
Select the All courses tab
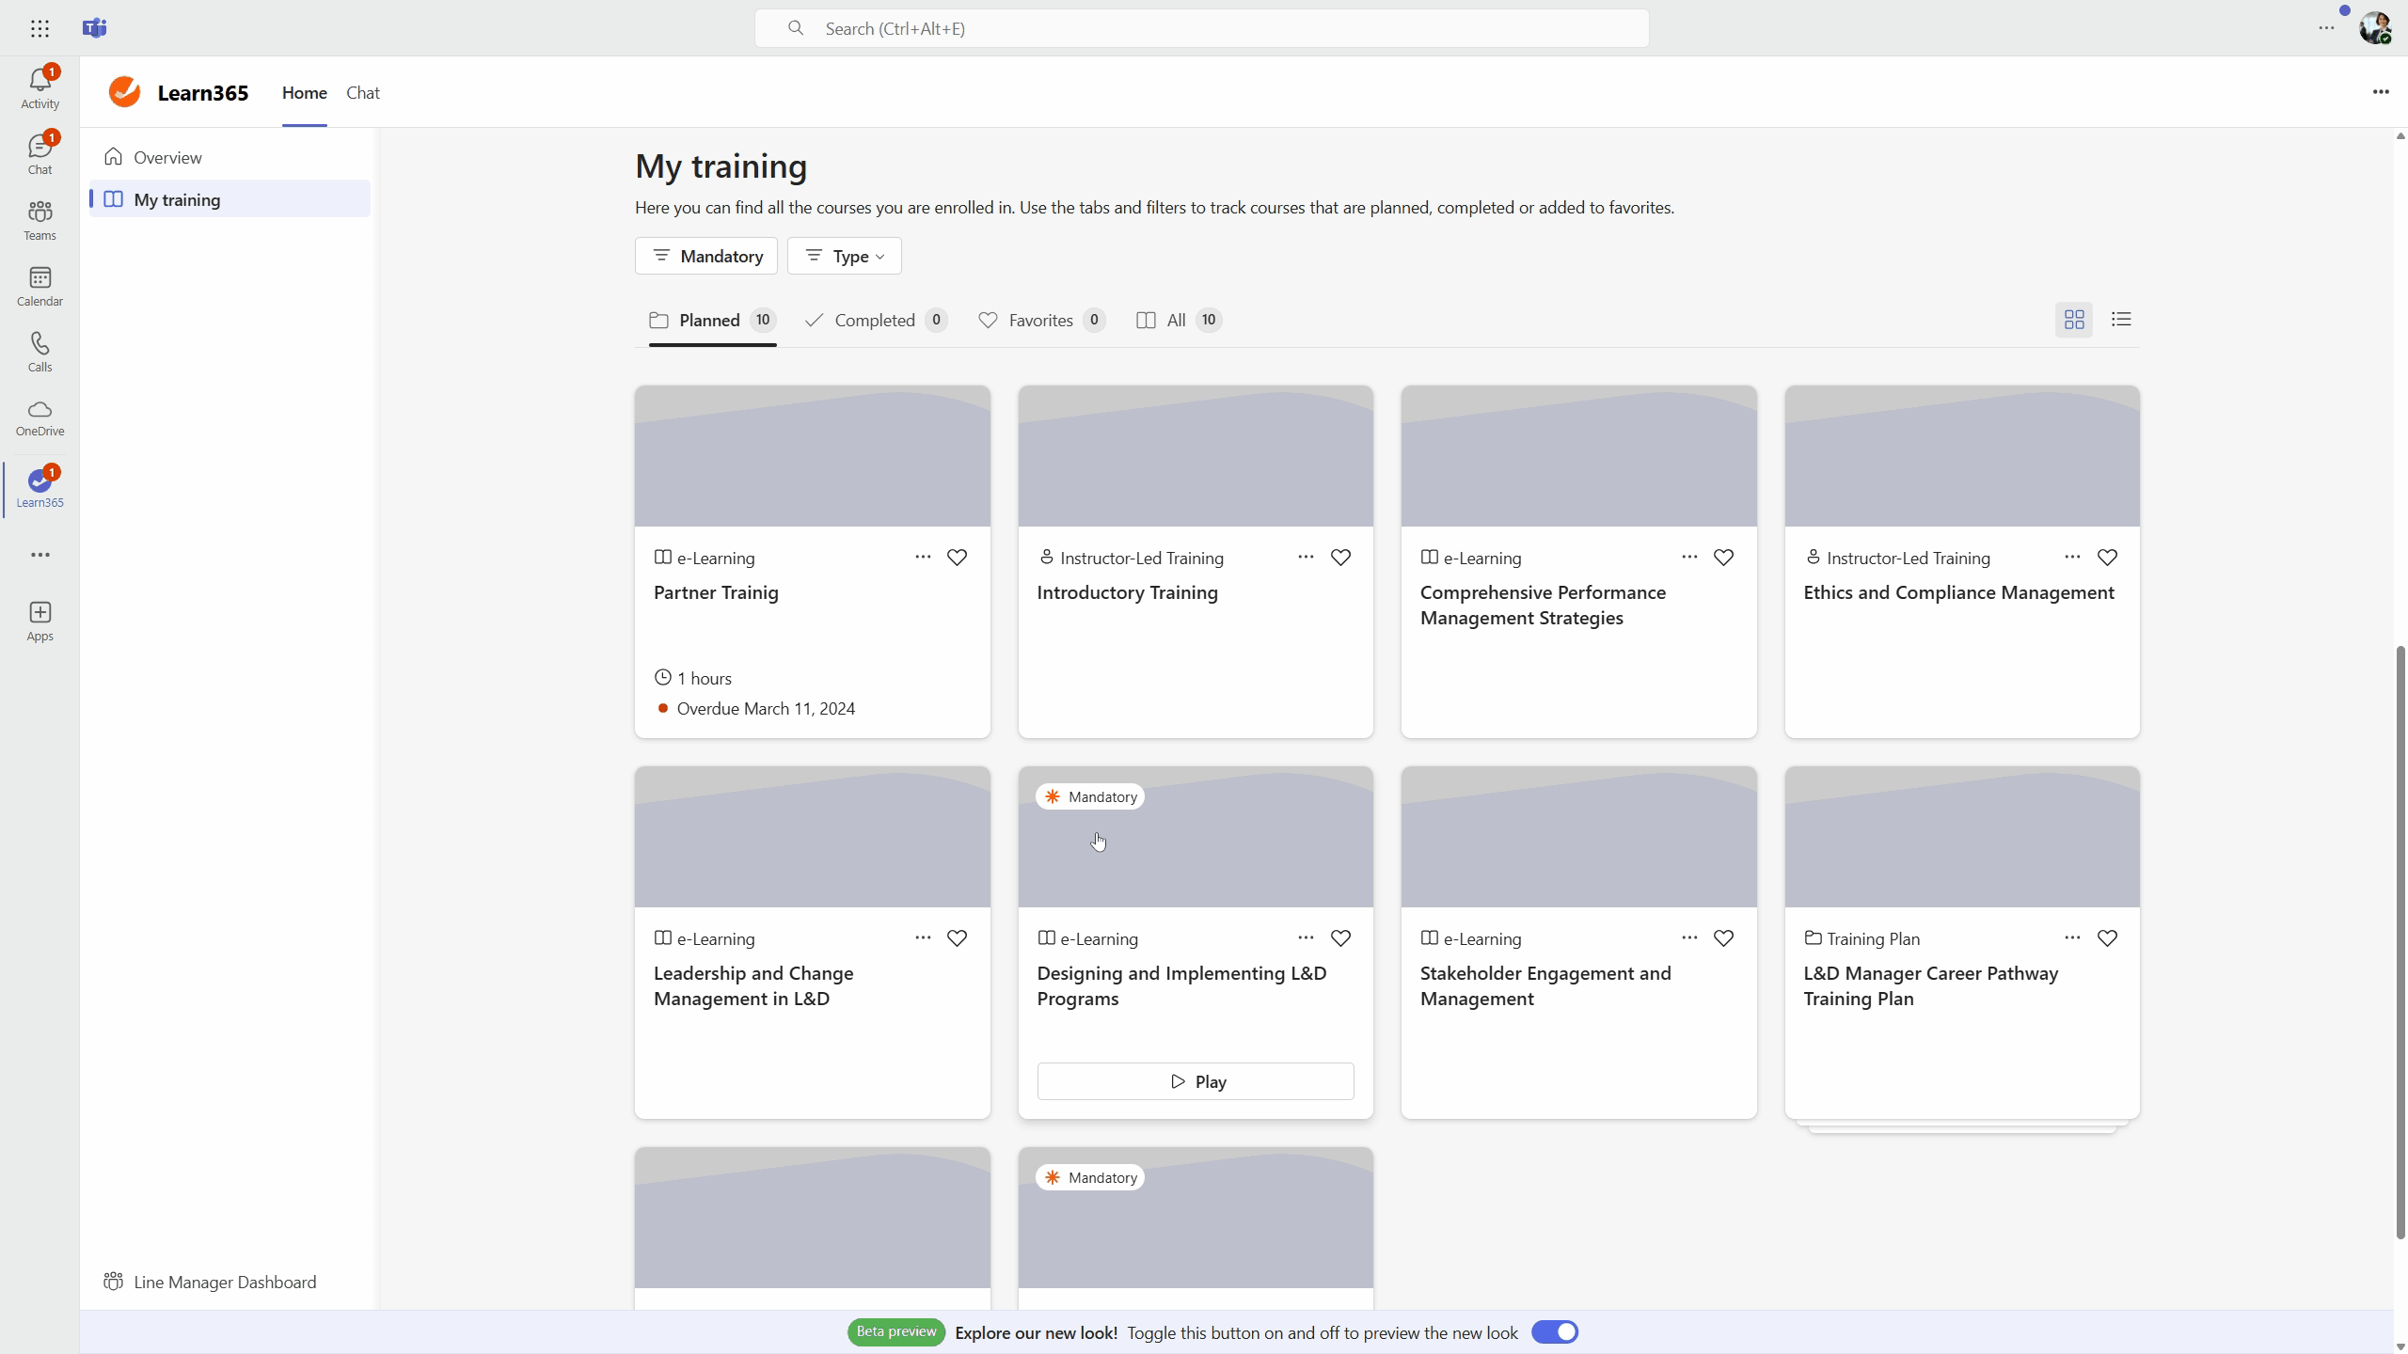tap(1179, 321)
